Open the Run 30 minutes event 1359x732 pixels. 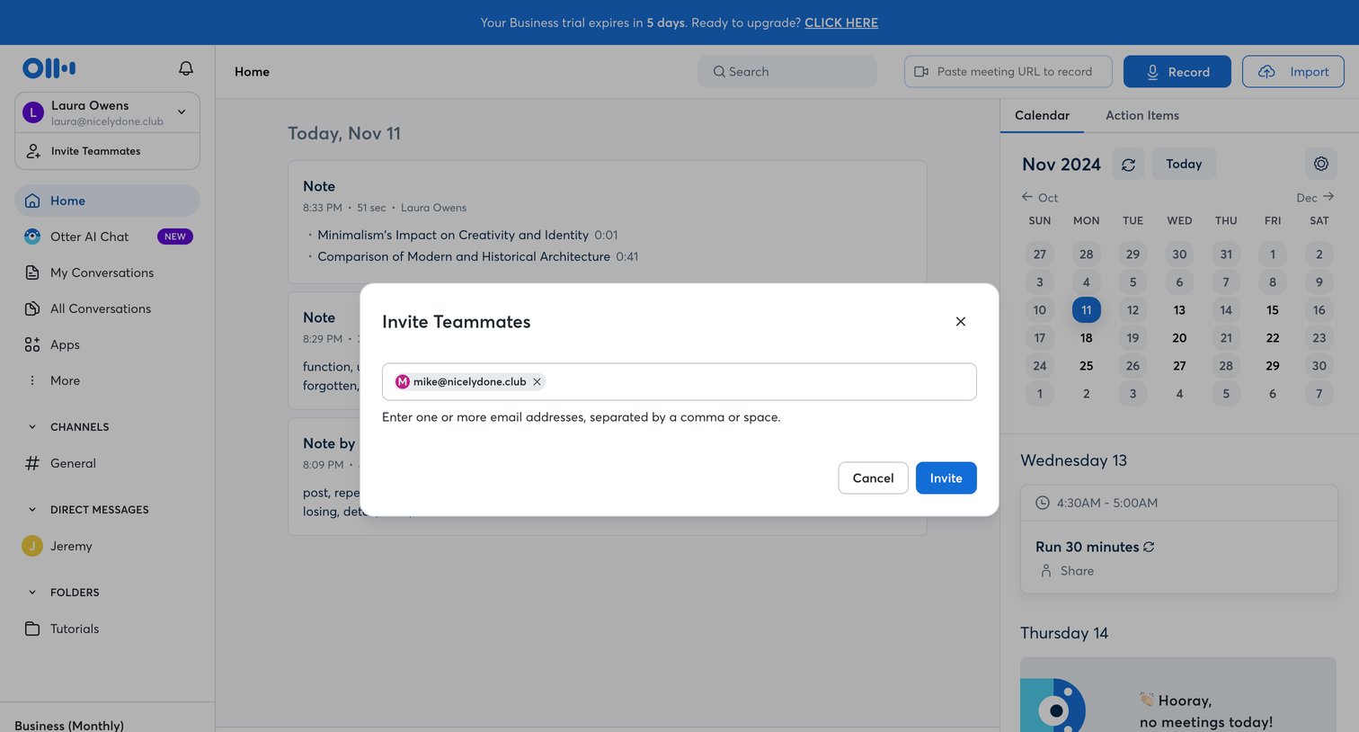[x=1088, y=547]
